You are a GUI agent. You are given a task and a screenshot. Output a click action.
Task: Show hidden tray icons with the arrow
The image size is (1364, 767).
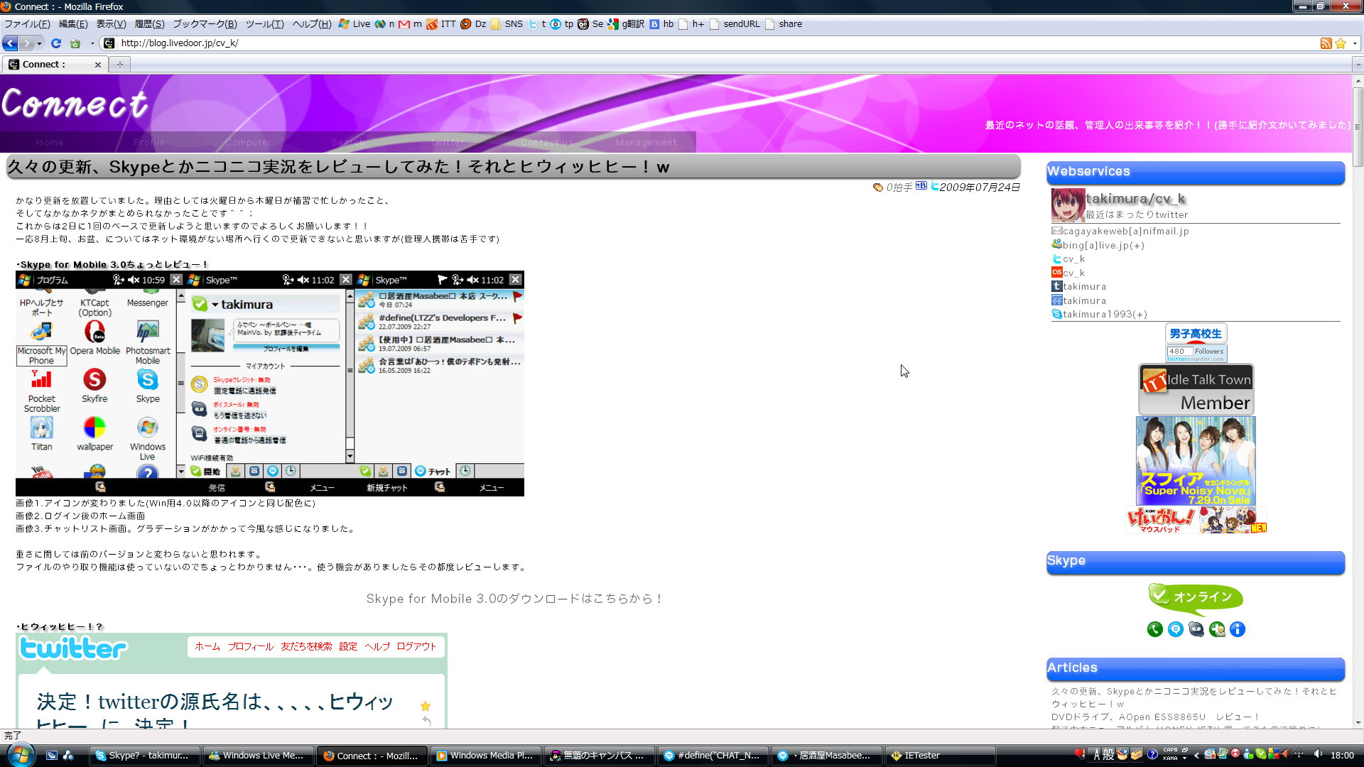(x=1197, y=755)
